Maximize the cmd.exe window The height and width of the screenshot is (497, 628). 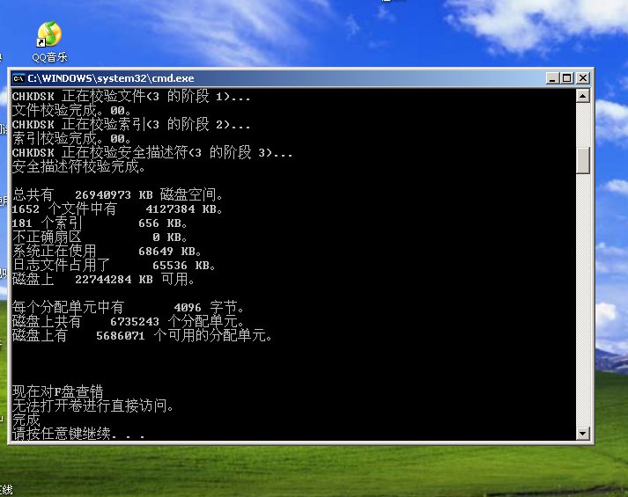coord(567,78)
